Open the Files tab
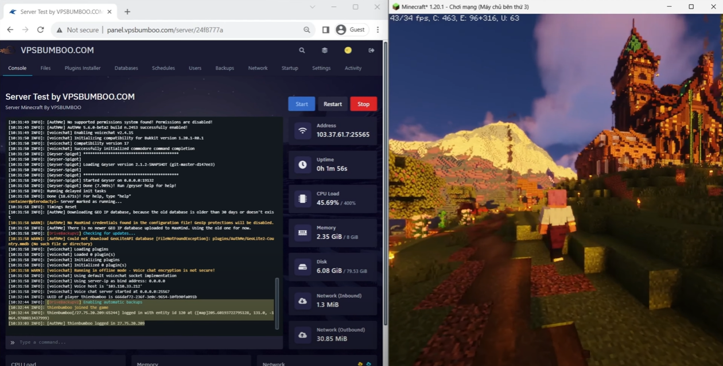Image resolution: width=723 pixels, height=366 pixels. pyautogui.click(x=45, y=68)
